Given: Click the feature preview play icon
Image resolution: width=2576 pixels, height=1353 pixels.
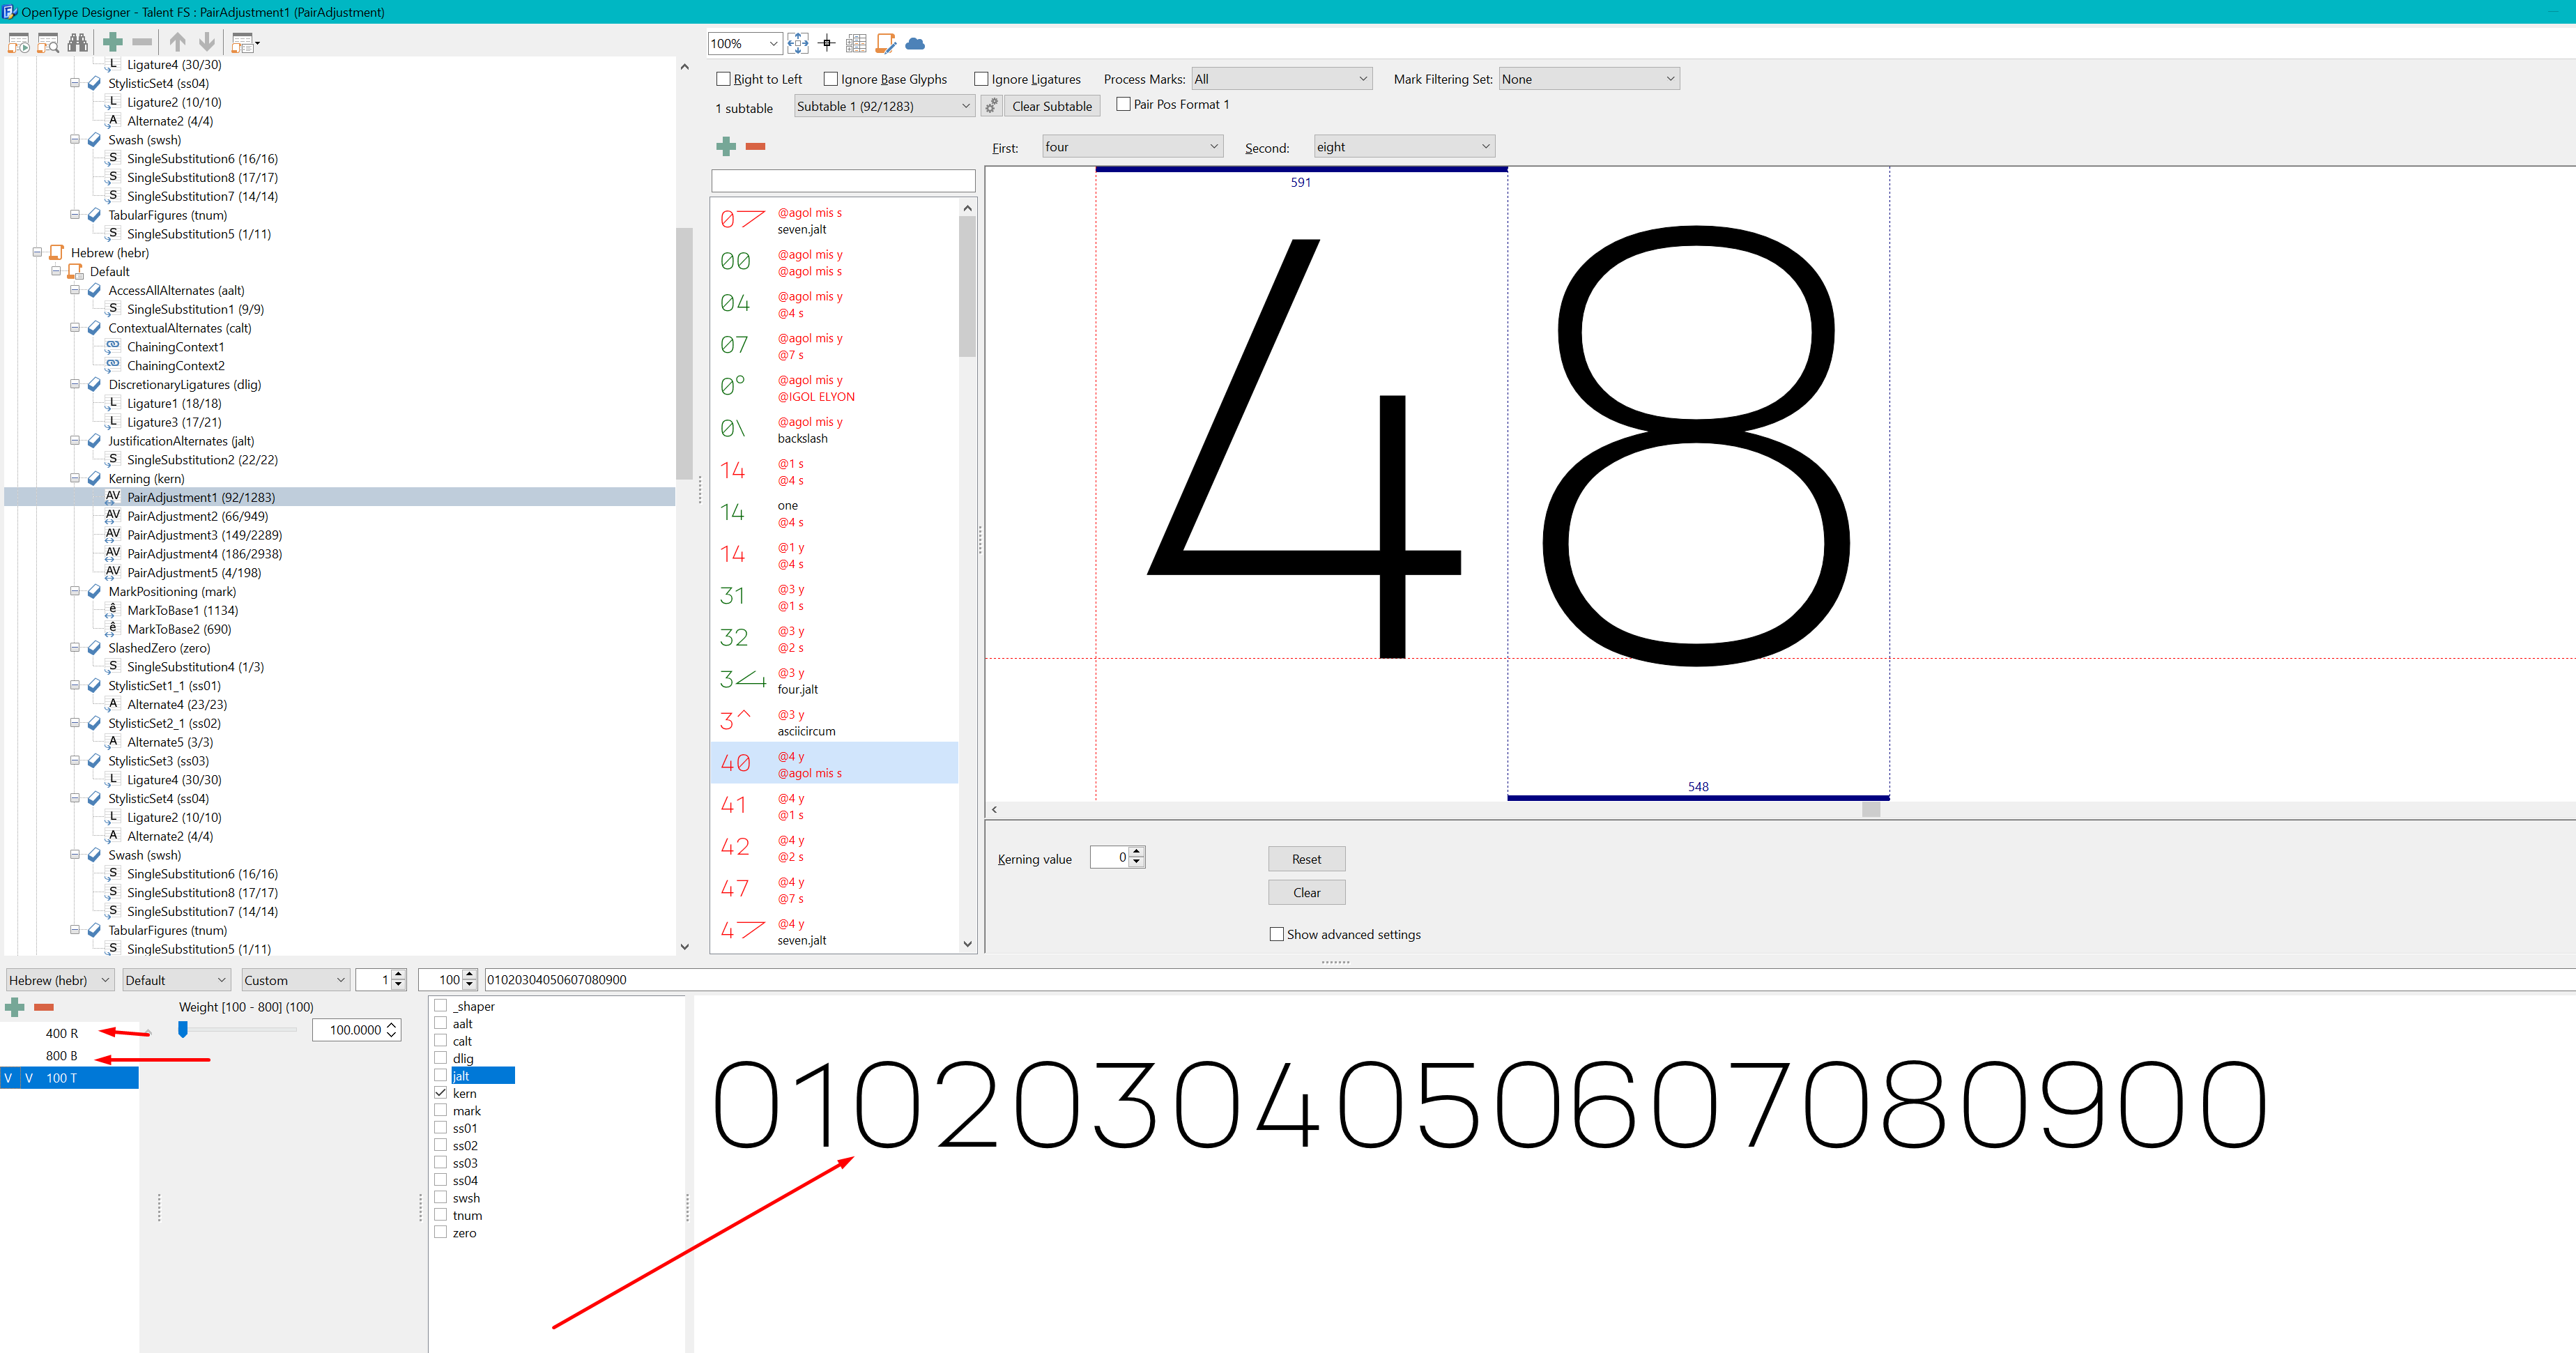Looking at the screenshot, I should pyautogui.click(x=18, y=43).
